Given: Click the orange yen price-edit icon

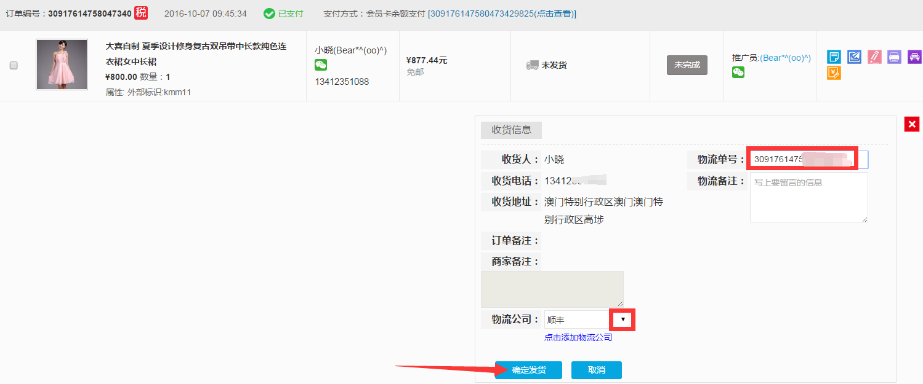Looking at the screenshot, I should click(x=834, y=73).
